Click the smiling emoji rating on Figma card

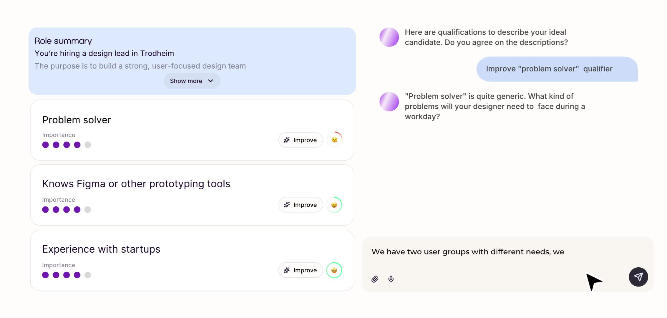(334, 205)
